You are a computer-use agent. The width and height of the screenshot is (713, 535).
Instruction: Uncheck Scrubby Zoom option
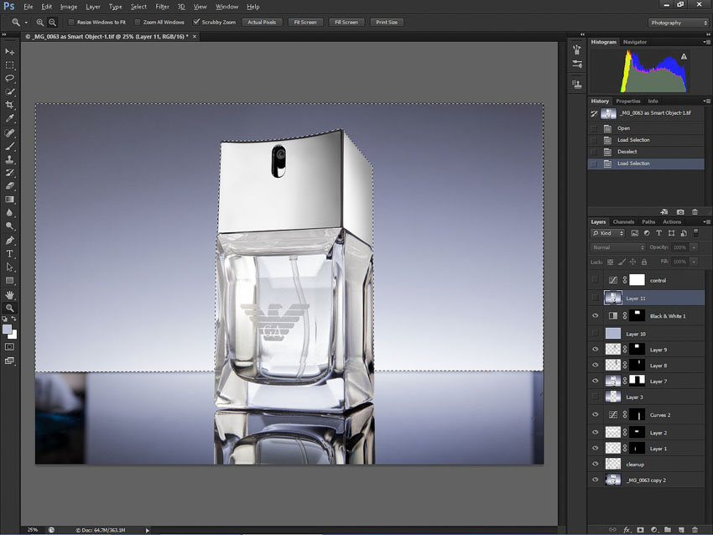click(196, 23)
